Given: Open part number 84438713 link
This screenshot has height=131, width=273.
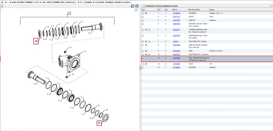Looking at the screenshot, I should click(176, 30).
